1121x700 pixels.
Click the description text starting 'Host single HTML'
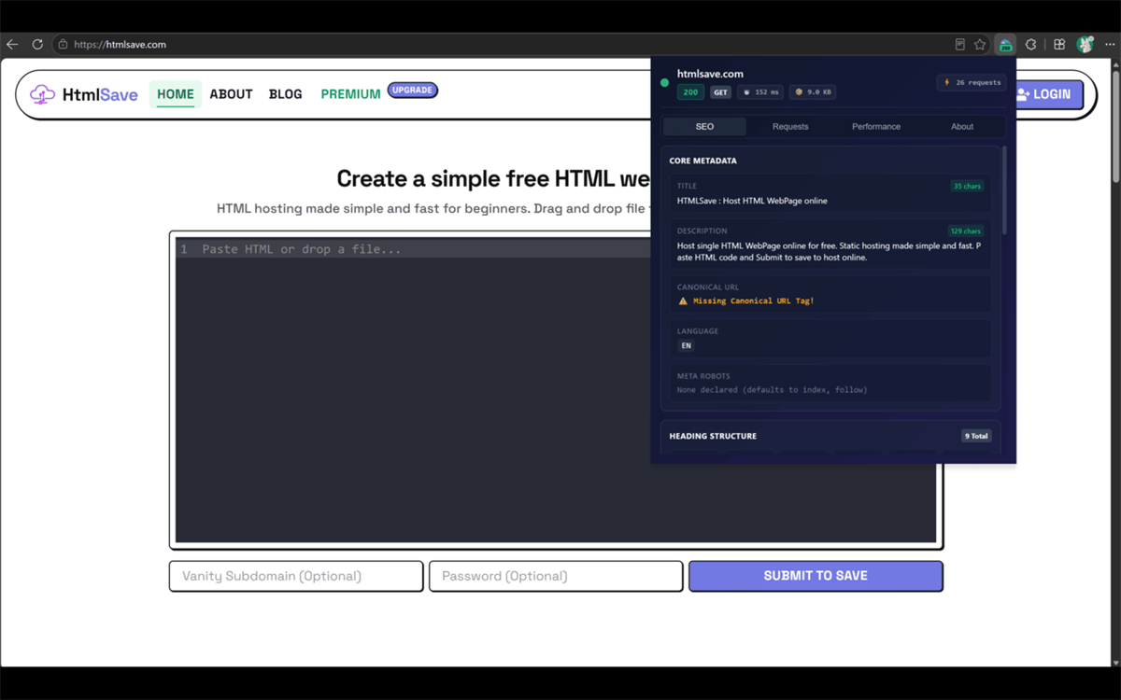click(830, 252)
